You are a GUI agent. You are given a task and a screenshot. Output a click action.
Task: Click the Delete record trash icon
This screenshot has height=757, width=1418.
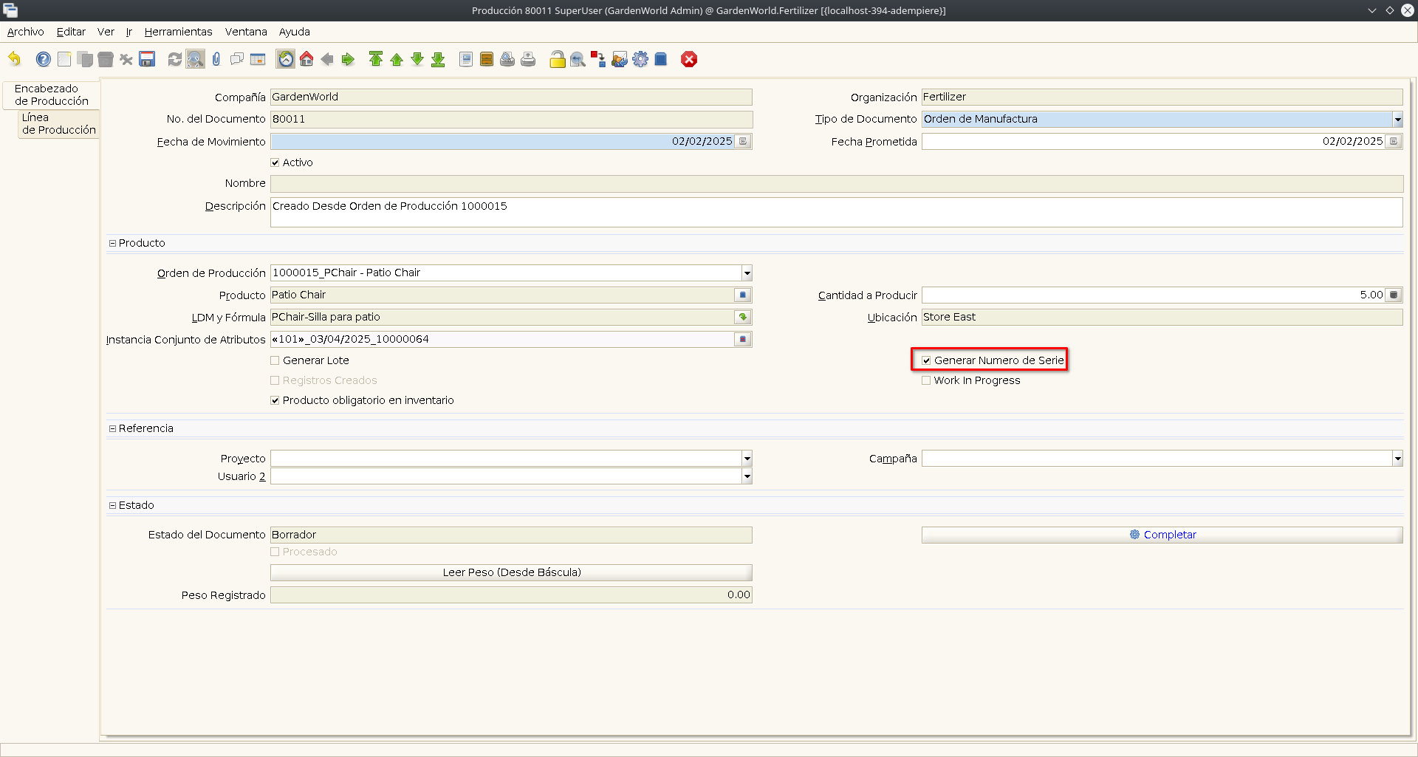pos(106,59)
